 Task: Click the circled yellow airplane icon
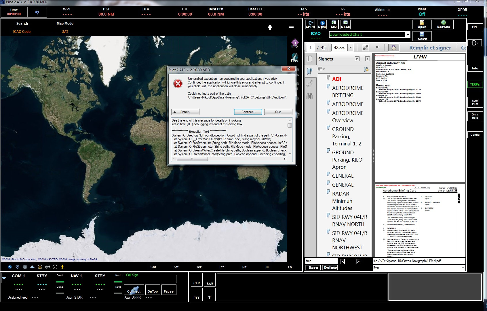[x=40, y=267]
